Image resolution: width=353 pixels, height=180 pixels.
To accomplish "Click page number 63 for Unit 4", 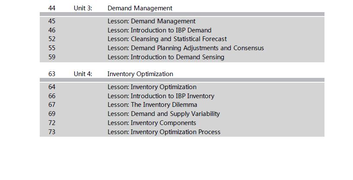I will [52, 74].
